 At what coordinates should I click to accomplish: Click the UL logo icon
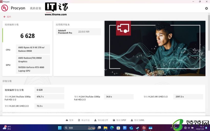5,8
